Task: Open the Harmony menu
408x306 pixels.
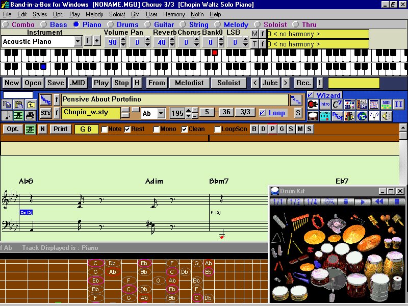Action: (174, 14)
